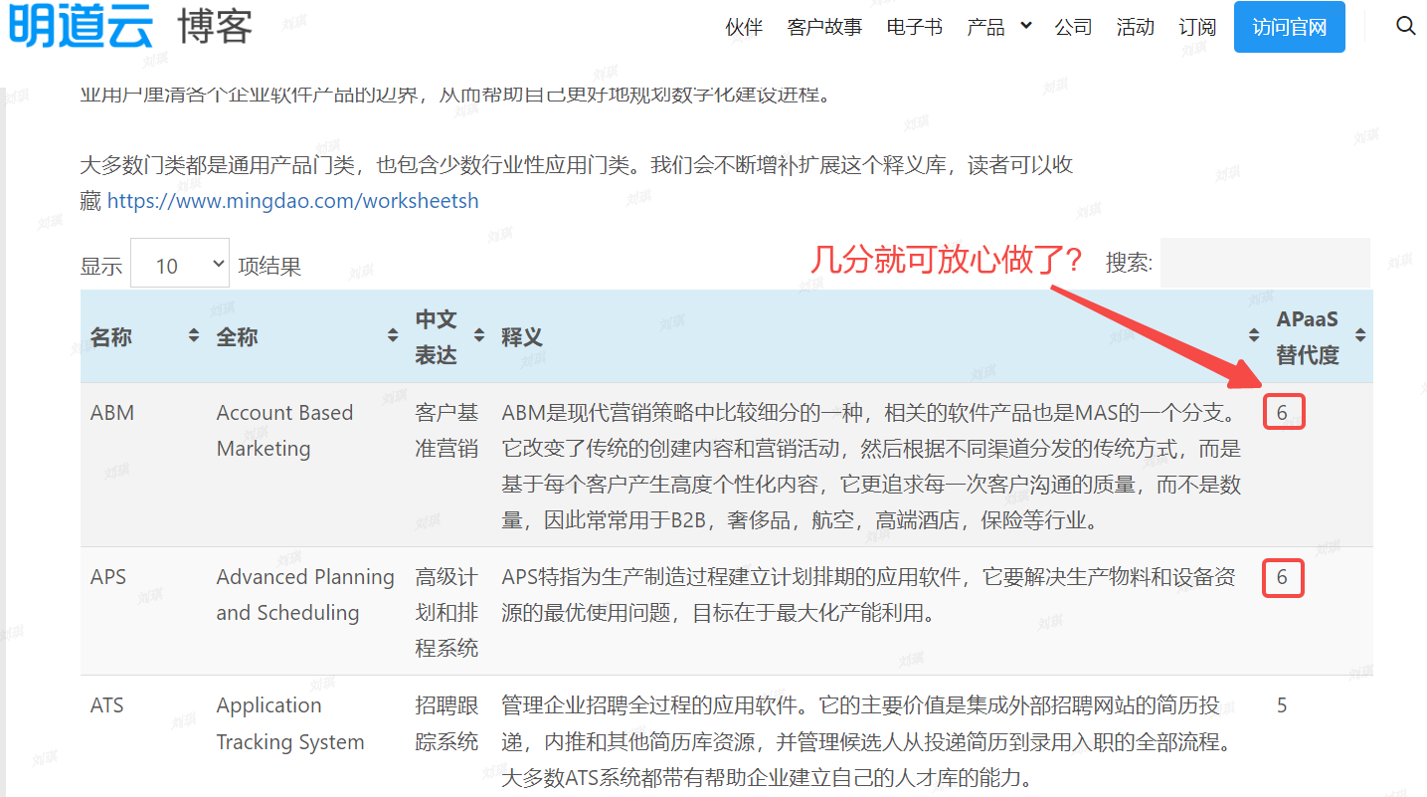Click the APaaS score 6 for ABM

1283,413
